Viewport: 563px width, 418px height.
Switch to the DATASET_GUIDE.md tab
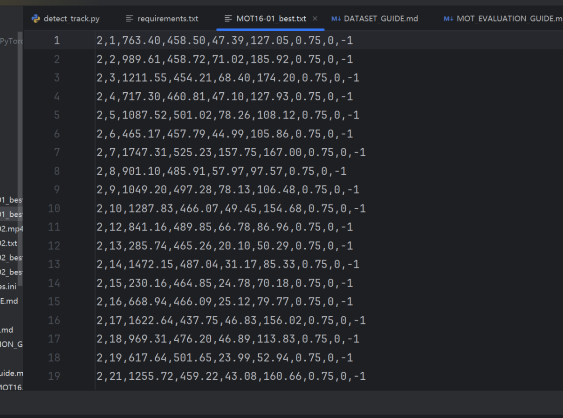click(x=381, y=19)
